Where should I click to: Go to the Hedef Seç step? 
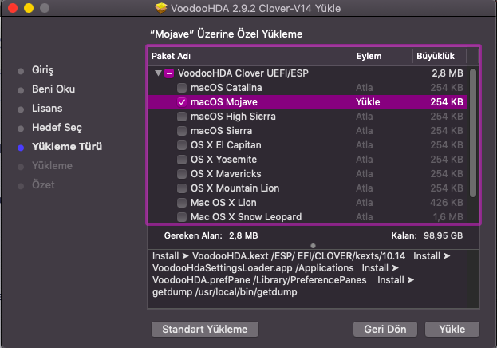coord(57,128)
